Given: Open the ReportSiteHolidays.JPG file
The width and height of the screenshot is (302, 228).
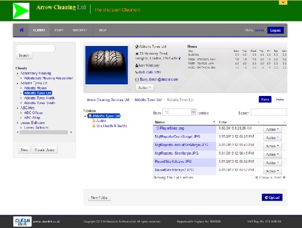Looking at the screenshot, I should coord(173,162).
